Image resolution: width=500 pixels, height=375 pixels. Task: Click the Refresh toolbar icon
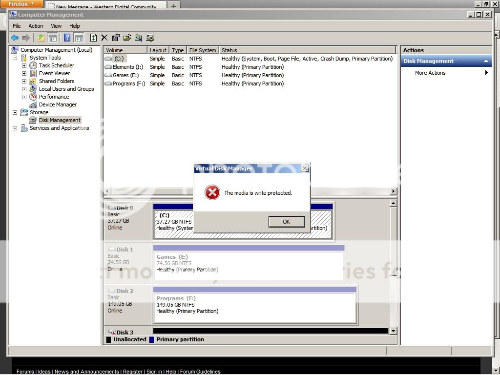[93, 38]
